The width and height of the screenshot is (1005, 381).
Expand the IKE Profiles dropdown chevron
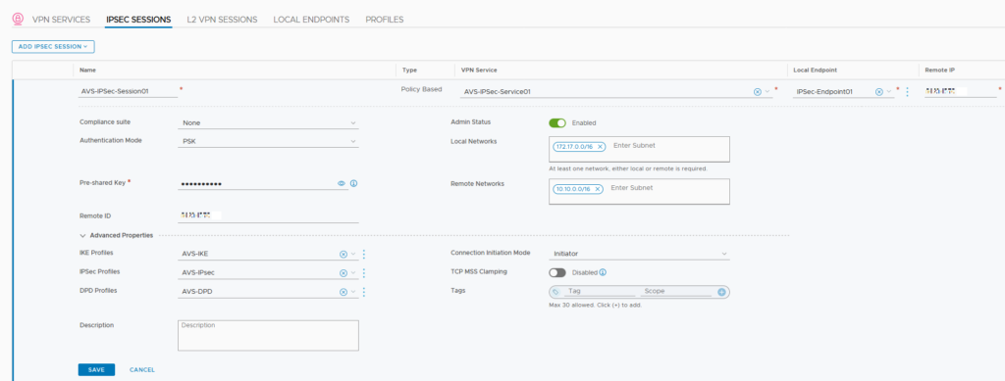pyautogui.click(x=352, y=254)
